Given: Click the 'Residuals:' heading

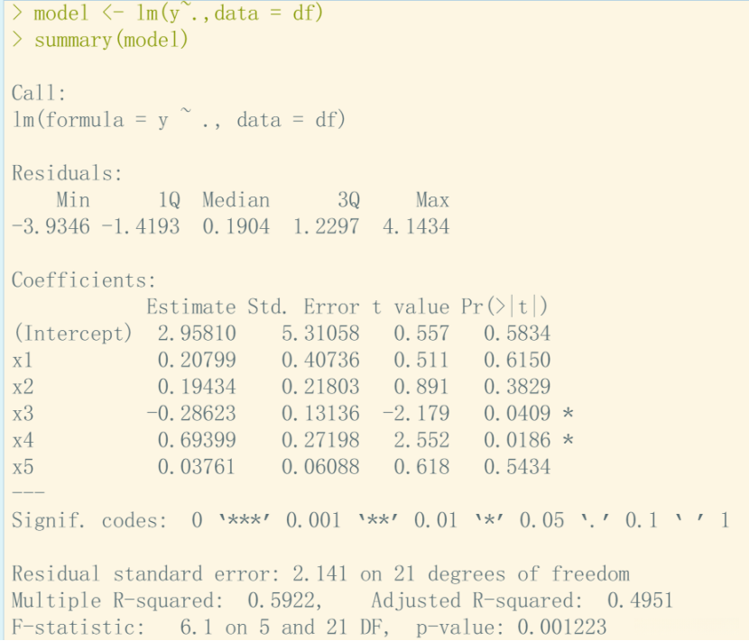Looking at the screenshot, I should click(68, 173).
